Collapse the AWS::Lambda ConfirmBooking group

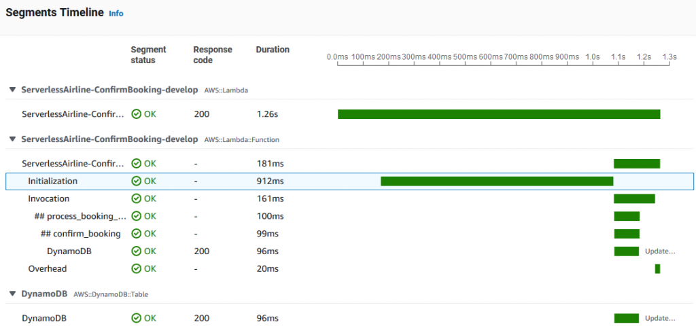click(12, 90)
